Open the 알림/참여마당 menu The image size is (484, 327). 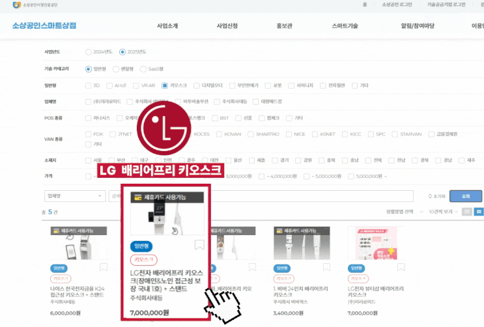tap(418, 26)
